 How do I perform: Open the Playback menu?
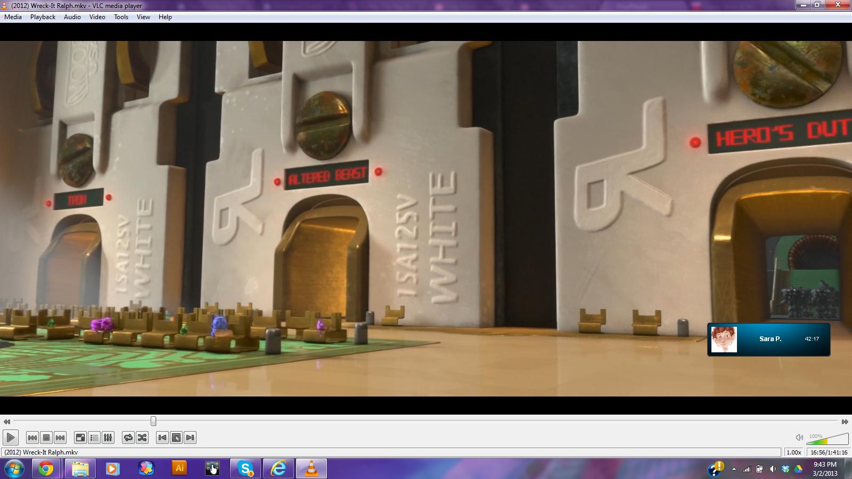click(x=43, y=17)
